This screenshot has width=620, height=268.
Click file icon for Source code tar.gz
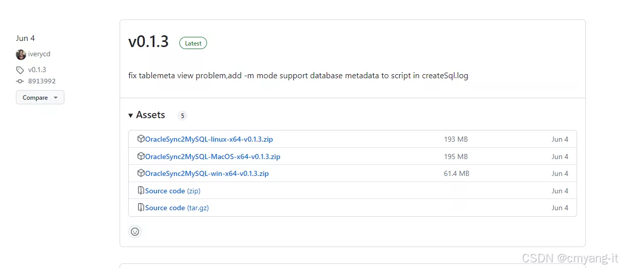(x=141, y=208)
